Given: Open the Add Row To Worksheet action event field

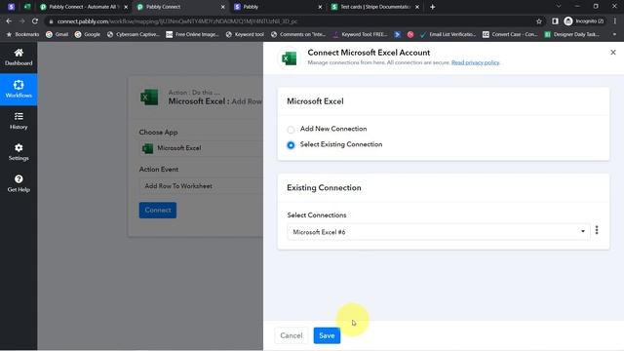Looking at the screenshot, I should (201, 186).
